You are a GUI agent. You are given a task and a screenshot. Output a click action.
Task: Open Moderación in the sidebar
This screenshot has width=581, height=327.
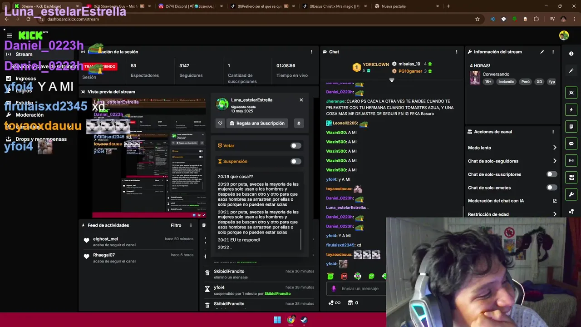click(30, 115)
